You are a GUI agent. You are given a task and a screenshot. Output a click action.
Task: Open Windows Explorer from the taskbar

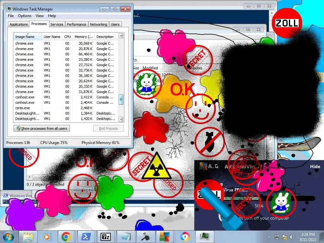[28, 237]
